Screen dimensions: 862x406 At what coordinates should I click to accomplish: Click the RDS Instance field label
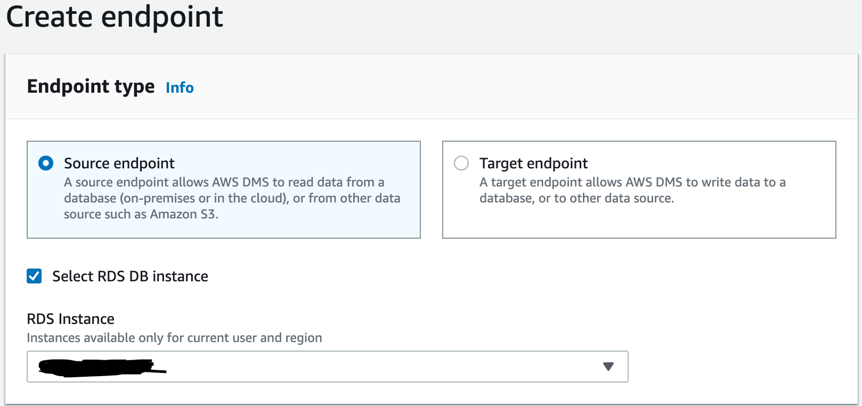(71, 319)
